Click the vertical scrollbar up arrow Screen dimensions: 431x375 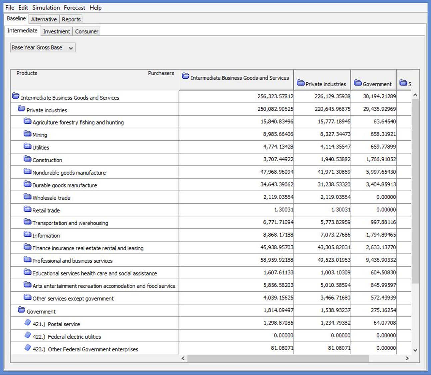point(415,95)
